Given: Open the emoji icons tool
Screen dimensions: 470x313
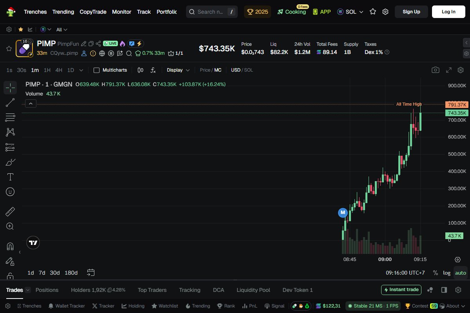Looking at the screenshot, I should tap(10, 192).
